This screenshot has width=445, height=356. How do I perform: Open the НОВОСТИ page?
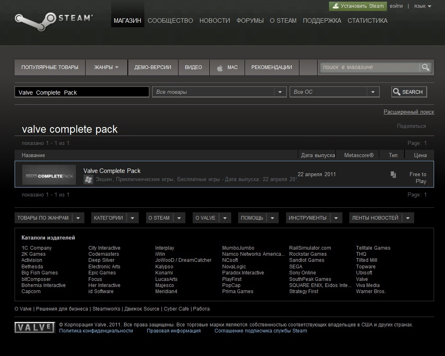[x=215, y=20]
